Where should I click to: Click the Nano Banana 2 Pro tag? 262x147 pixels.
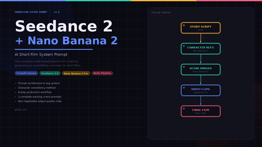(76, 73)
